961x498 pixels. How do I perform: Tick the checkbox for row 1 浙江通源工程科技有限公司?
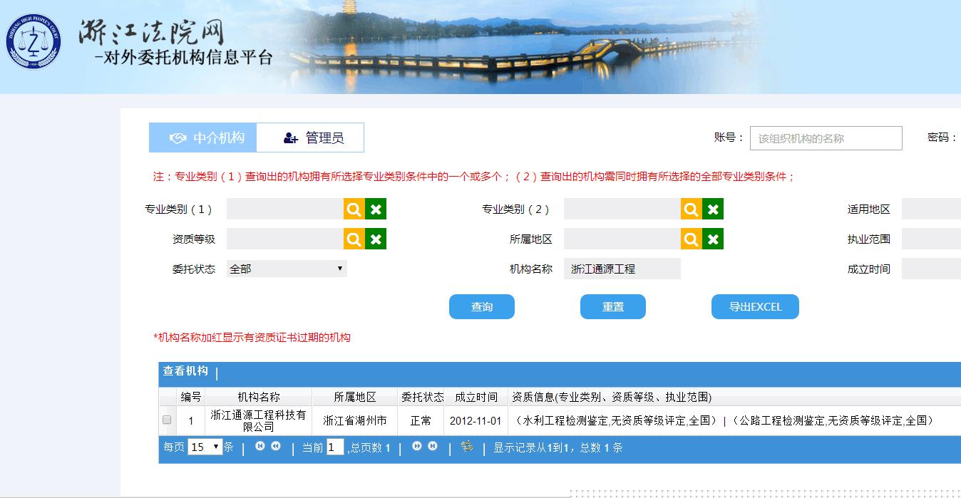167,420
